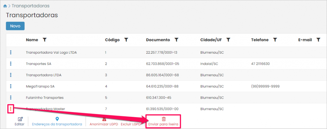Select Anonimizar LGPD action

pos(103,121)
